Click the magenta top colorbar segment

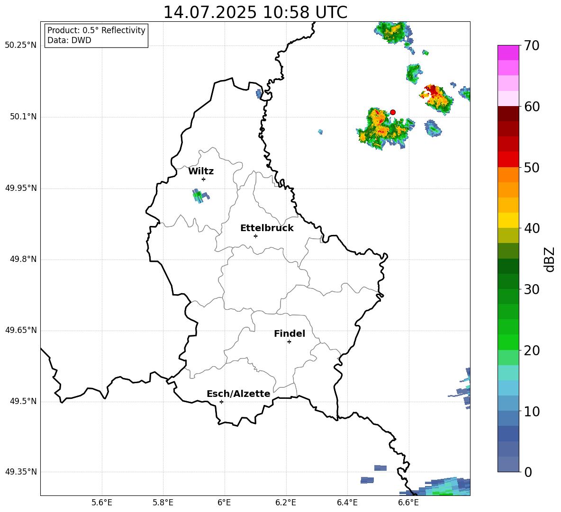[x=508, y=53]
